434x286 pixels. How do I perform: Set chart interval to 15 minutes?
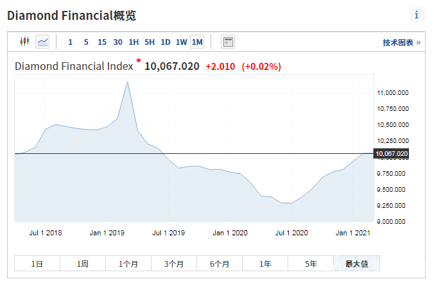(x=102, y=42)
